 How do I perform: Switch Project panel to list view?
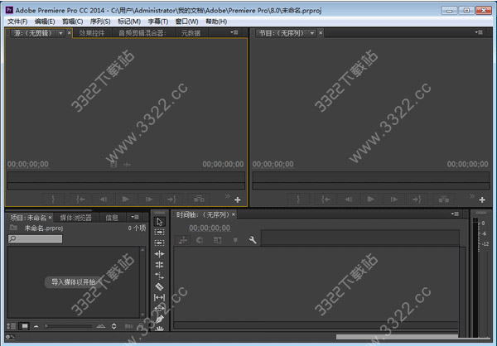click(12, 326)
